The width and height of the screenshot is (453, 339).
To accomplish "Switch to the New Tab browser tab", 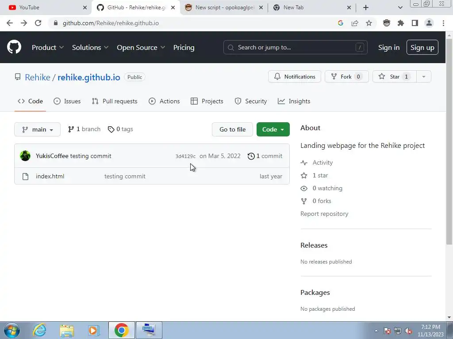I will pyautogui.click(x=312, y=8).
